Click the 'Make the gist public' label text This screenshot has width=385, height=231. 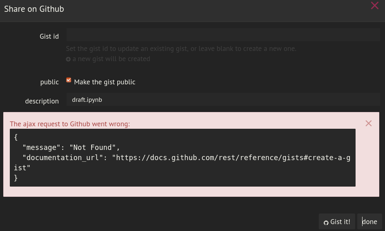[x=105, y=82]
